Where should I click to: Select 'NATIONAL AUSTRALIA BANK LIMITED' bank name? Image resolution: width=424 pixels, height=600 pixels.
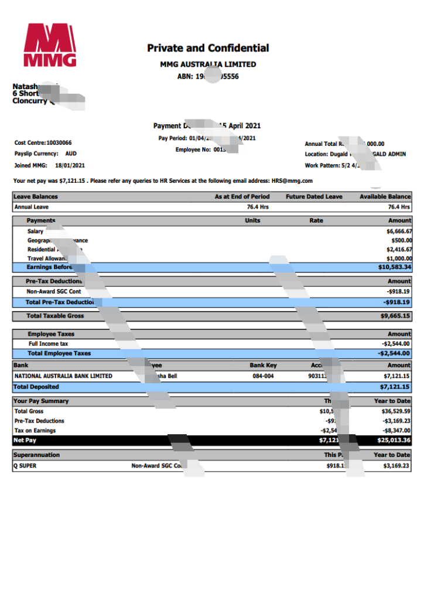(63, 376)
